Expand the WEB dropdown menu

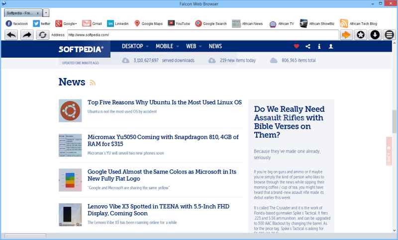tap(194, 46)
